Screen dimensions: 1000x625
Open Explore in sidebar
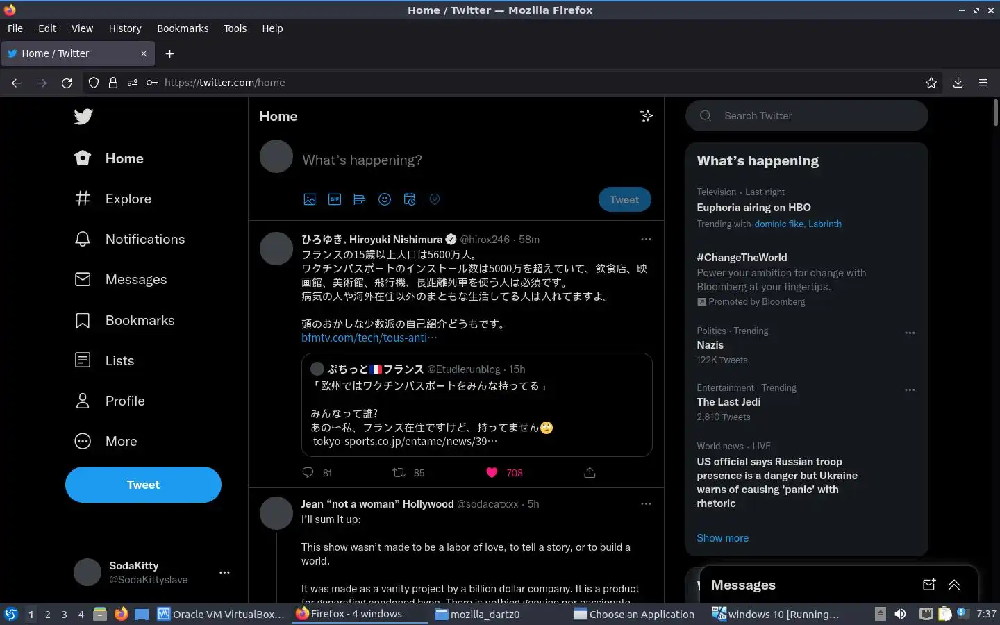[112, 199]
